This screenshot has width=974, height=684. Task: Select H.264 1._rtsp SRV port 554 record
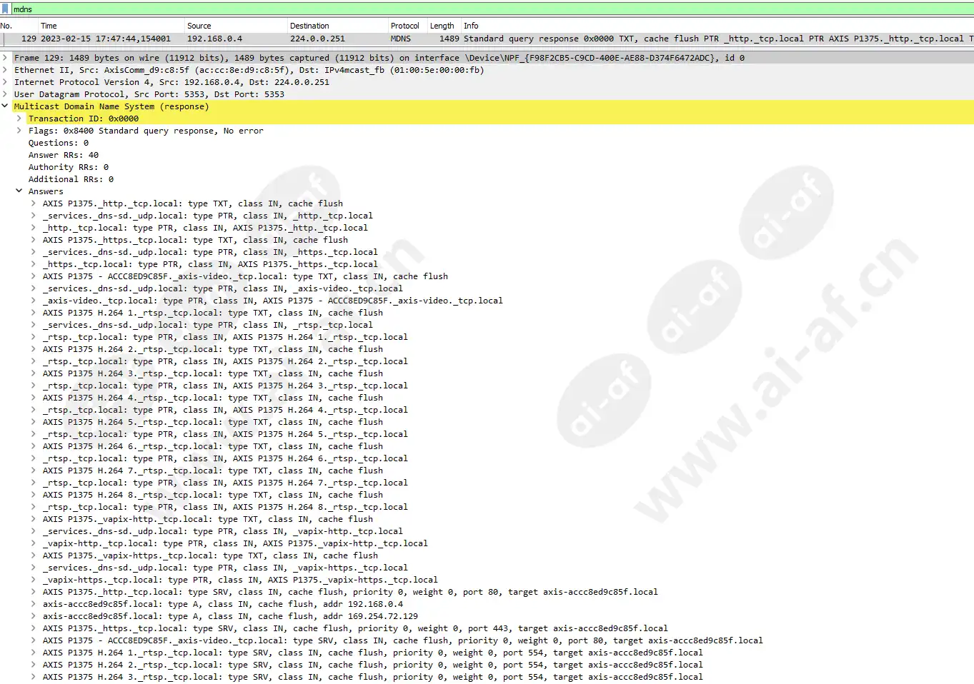click(373, 653)
